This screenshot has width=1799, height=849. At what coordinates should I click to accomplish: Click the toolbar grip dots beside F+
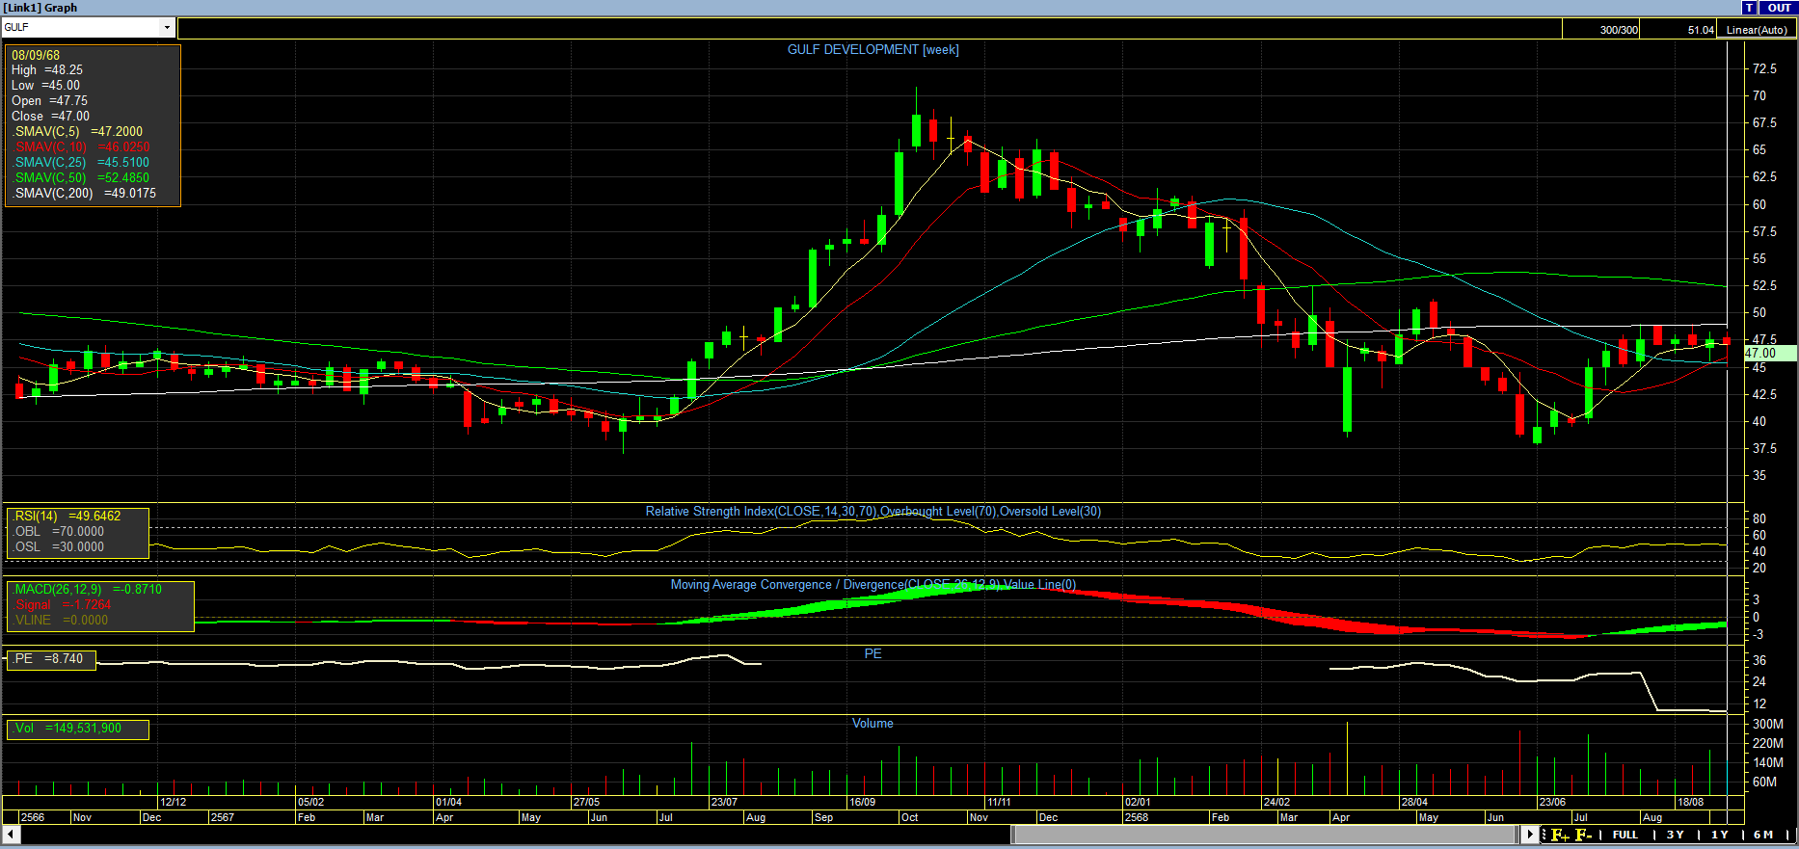pyautogui.click(x=1544, y=835)
